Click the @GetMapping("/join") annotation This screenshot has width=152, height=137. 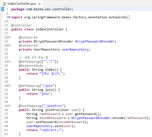[x=38, y=86]
